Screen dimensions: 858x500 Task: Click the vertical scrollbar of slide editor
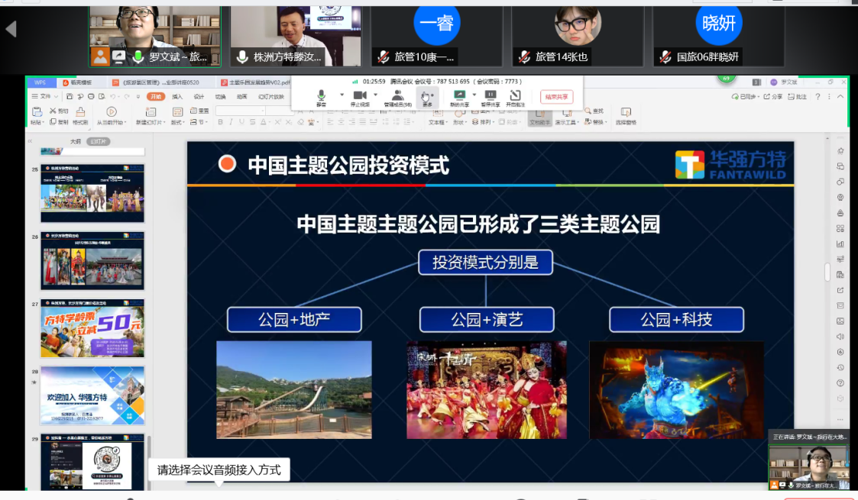tap(827, 273)
